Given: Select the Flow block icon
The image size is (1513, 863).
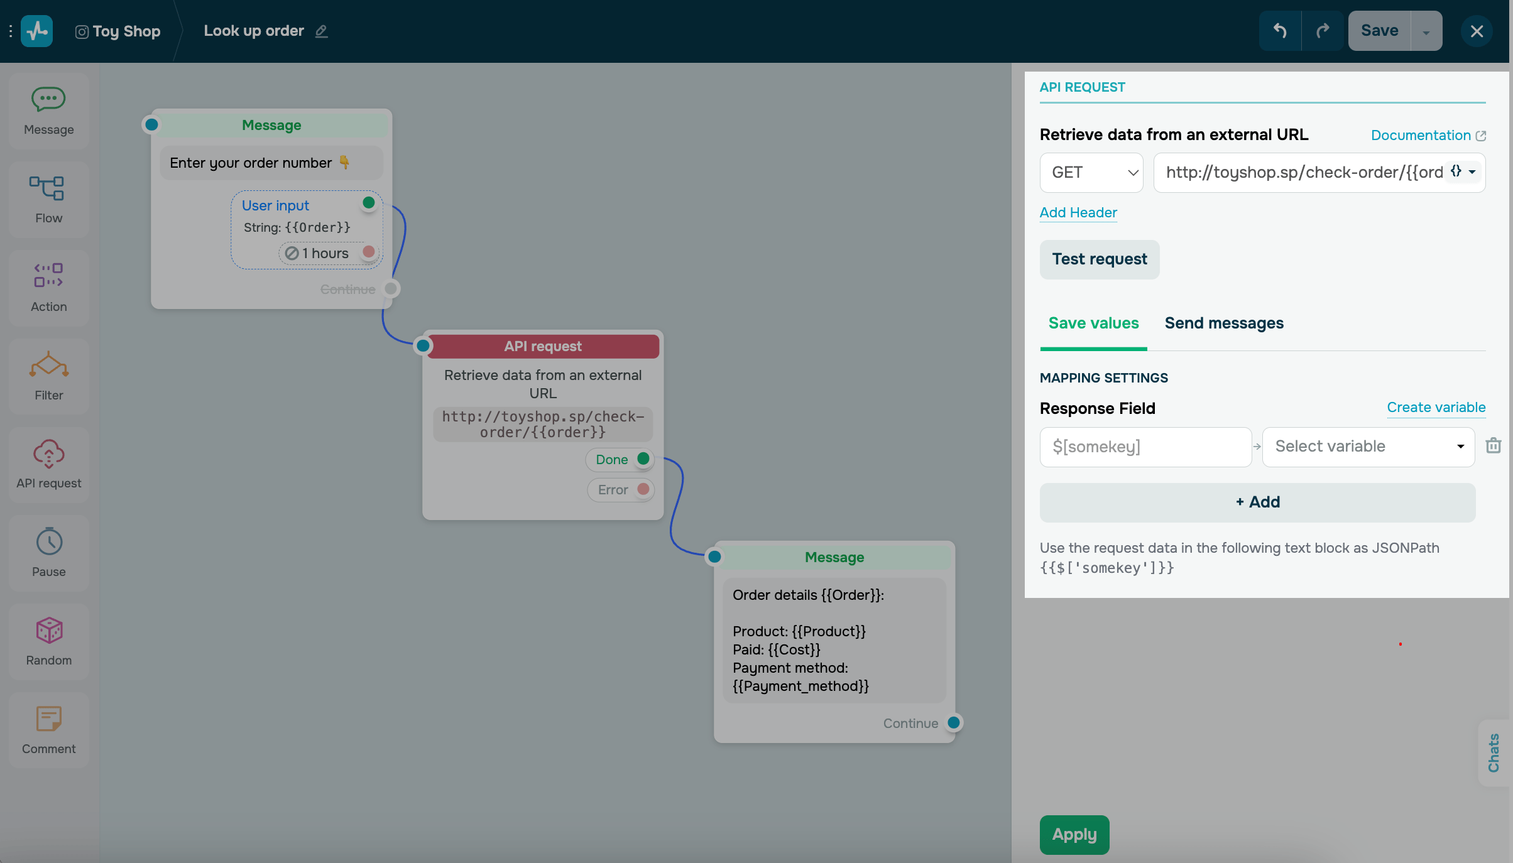Looking at the screenshot, I should coord(48,199).
